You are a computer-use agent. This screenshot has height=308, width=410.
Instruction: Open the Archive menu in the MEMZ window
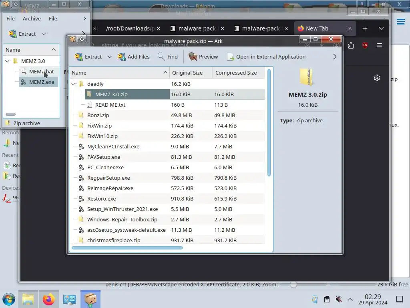tap(32, 18)
